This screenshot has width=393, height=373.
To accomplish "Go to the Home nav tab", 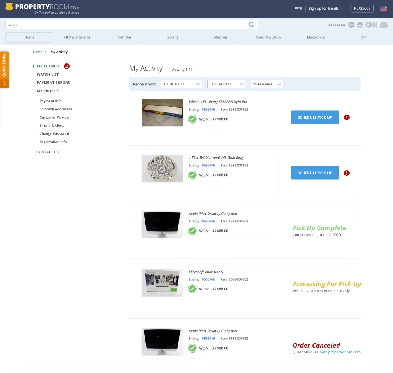I will click(29, 37).
